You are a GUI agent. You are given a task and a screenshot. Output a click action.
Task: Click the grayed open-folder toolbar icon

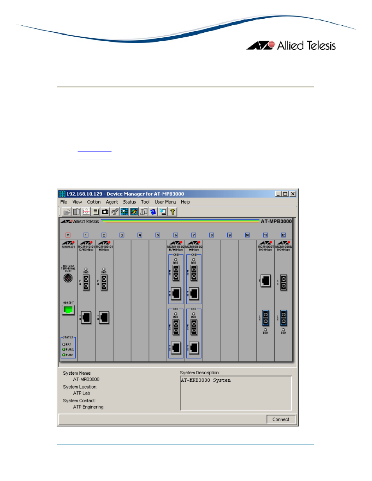(67, 212)
